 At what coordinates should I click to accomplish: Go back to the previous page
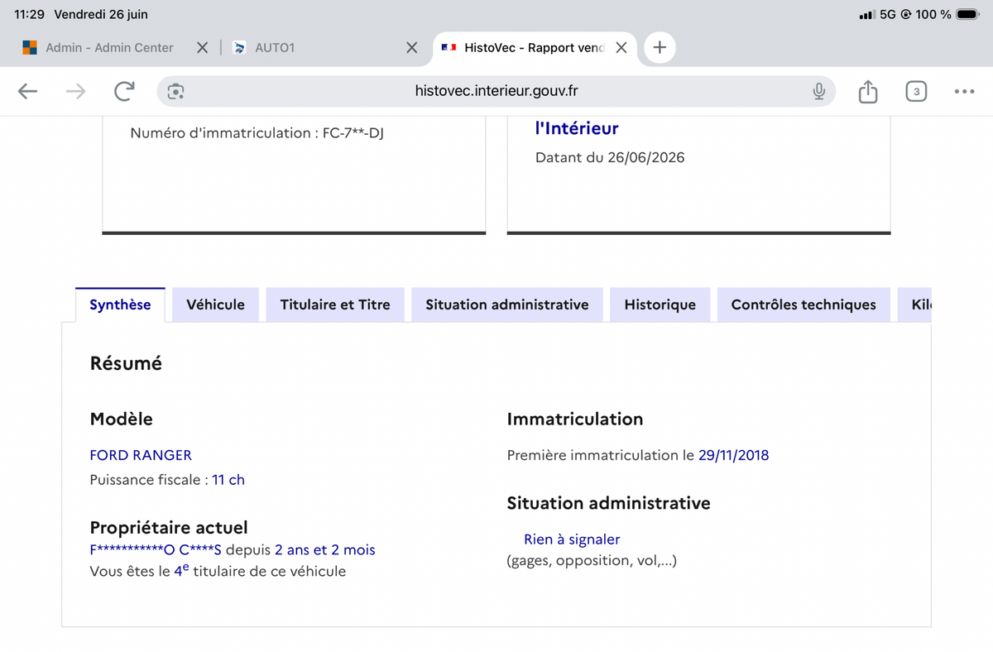pos(28,91)
